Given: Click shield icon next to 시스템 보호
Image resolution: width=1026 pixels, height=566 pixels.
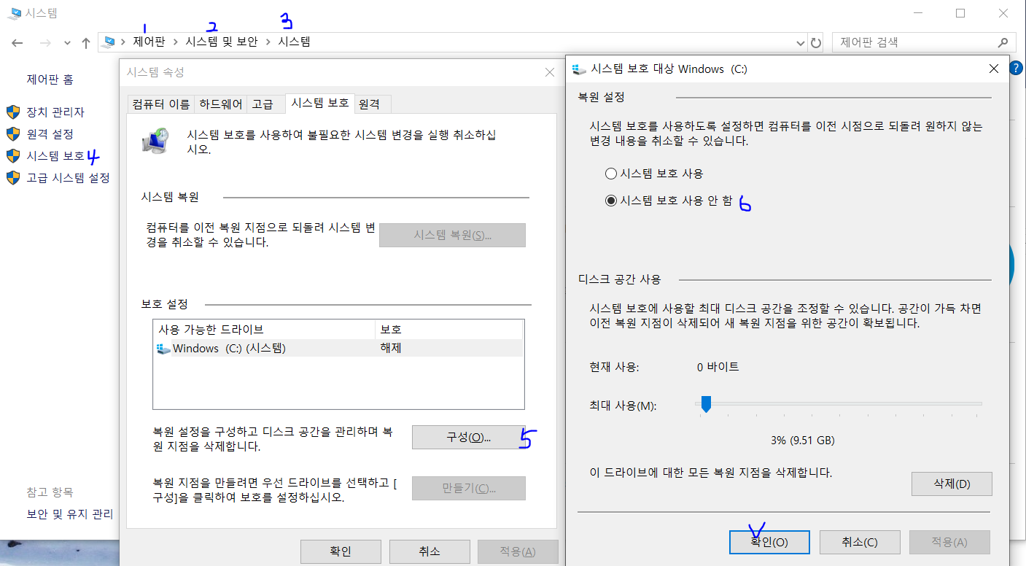Looking at the screenshot, I should tap(13, 155).
